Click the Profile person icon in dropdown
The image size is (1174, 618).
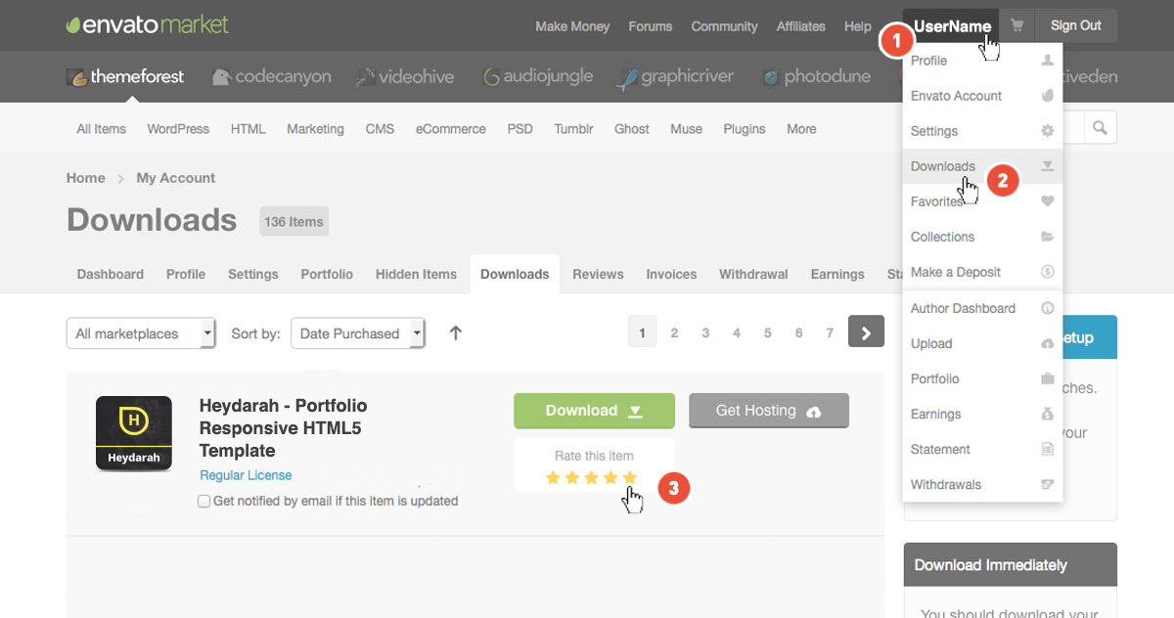point(1047,61)
